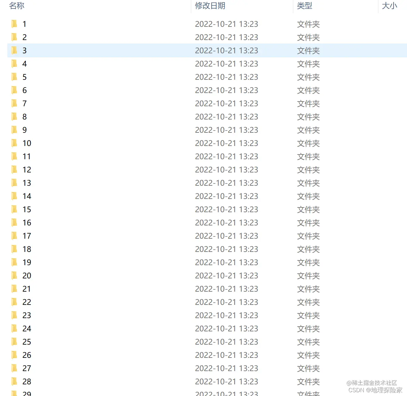Image resolution: width=407 pixels, height=396 pixels.
Task: Sort by the 名称 column header
Action: tap(17, 6)
